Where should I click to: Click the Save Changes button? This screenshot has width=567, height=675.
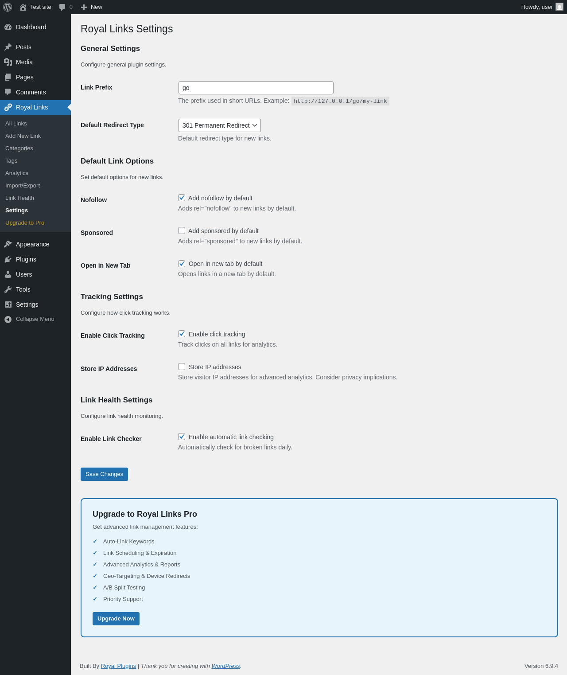pos(104,474)
